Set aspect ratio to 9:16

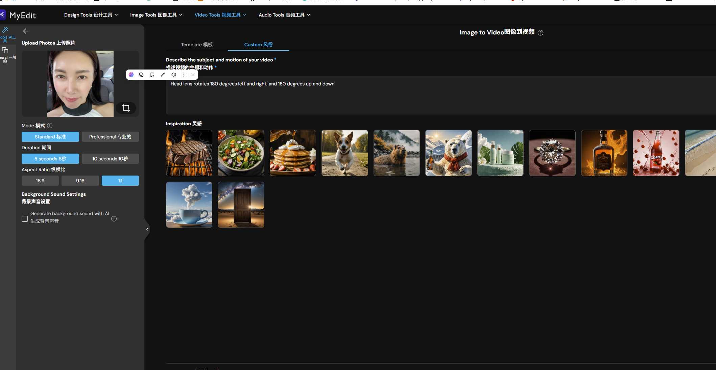(x=80, y=181)
